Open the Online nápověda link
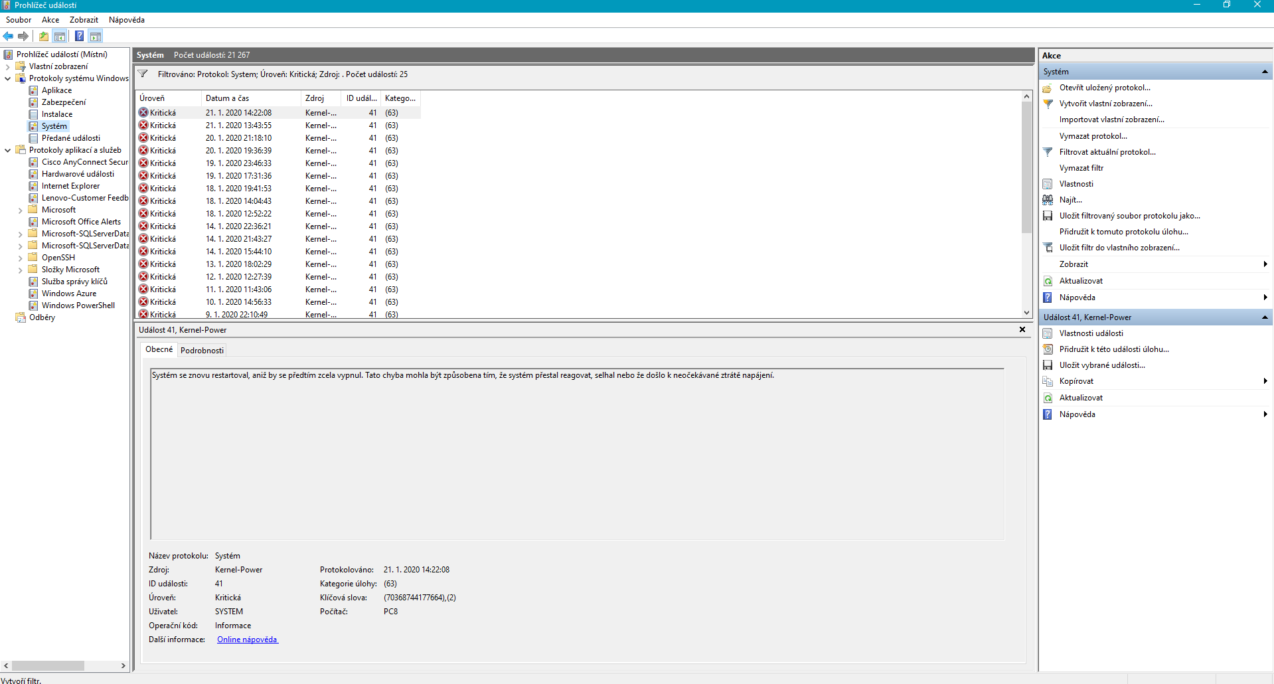 tap(247, 640)
